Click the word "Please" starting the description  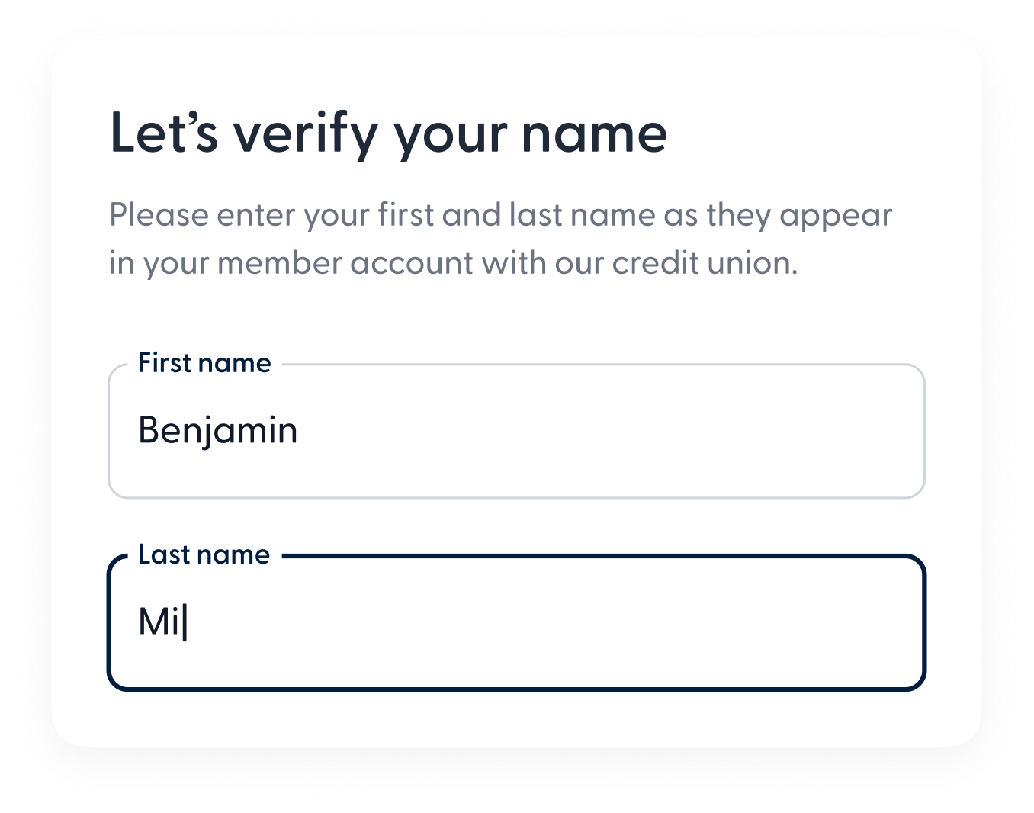pyautogui.click(x=159, y=216)
